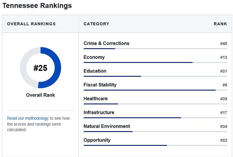This screenshot has width=233, height=157.
Task: Click the #40 rank for Crime & Corrections
Action: [224, 44]
